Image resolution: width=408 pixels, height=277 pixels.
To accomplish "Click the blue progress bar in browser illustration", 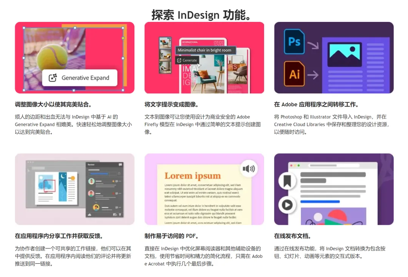I will tap(320, 201).
